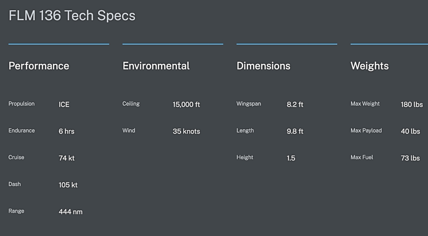The width and height of the screenshot is (428, 236).
Task: Select the Performance section heading
Action: pos(39,66)
